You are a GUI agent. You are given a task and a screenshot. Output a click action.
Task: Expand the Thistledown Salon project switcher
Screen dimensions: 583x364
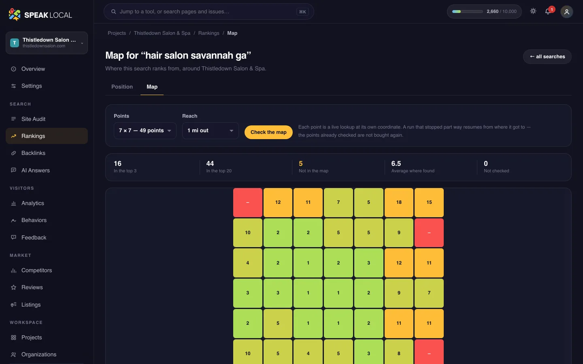point(47,43)
